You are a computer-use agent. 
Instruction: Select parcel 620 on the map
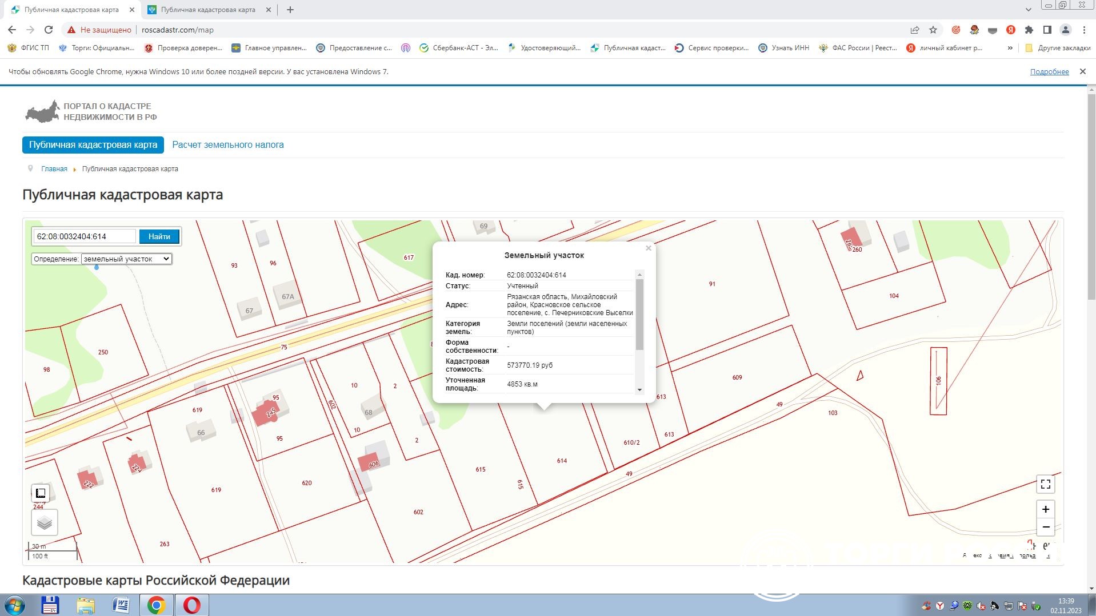(307, 483)
